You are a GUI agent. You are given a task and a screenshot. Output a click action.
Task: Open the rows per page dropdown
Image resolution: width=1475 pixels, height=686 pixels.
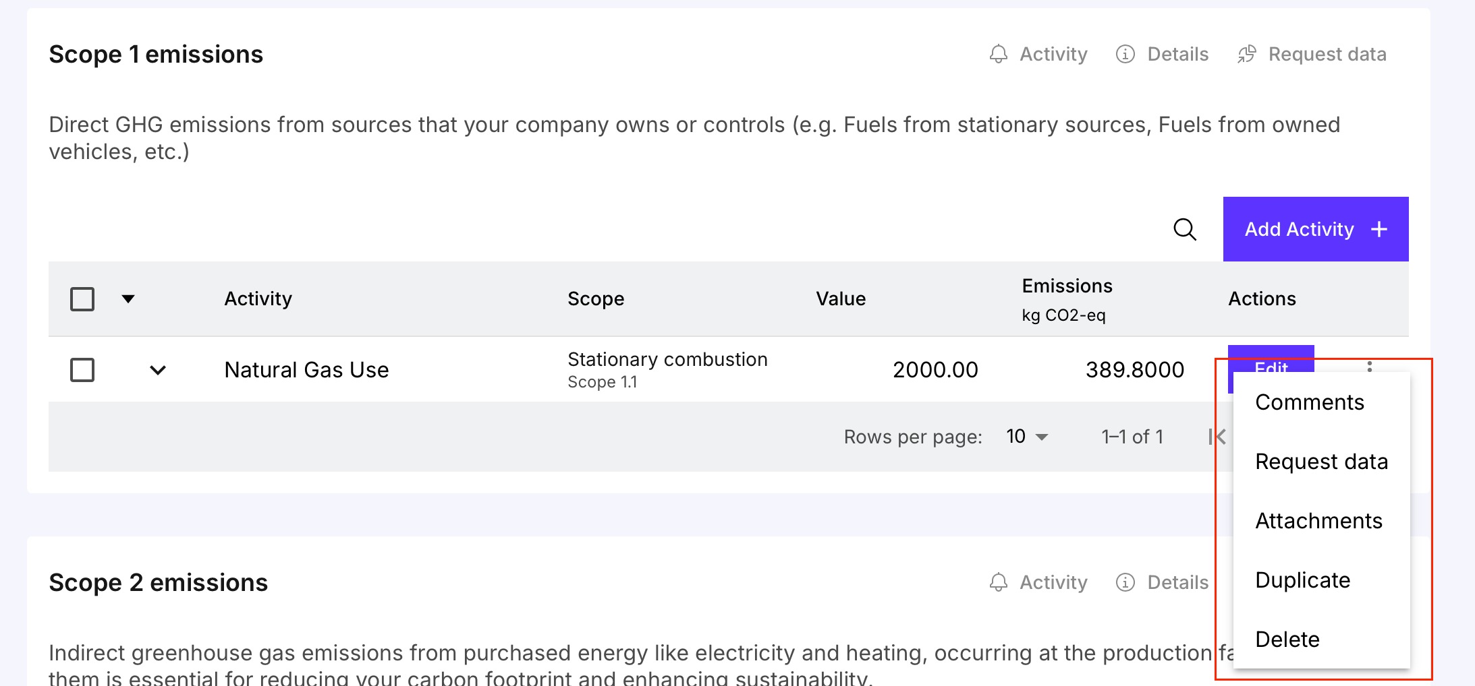tap(1027, 437)
